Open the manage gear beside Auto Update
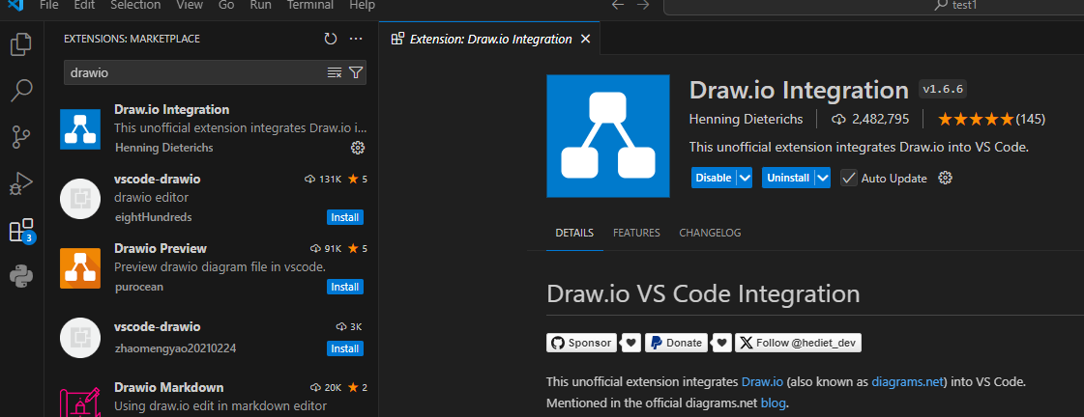 point(945,179)
